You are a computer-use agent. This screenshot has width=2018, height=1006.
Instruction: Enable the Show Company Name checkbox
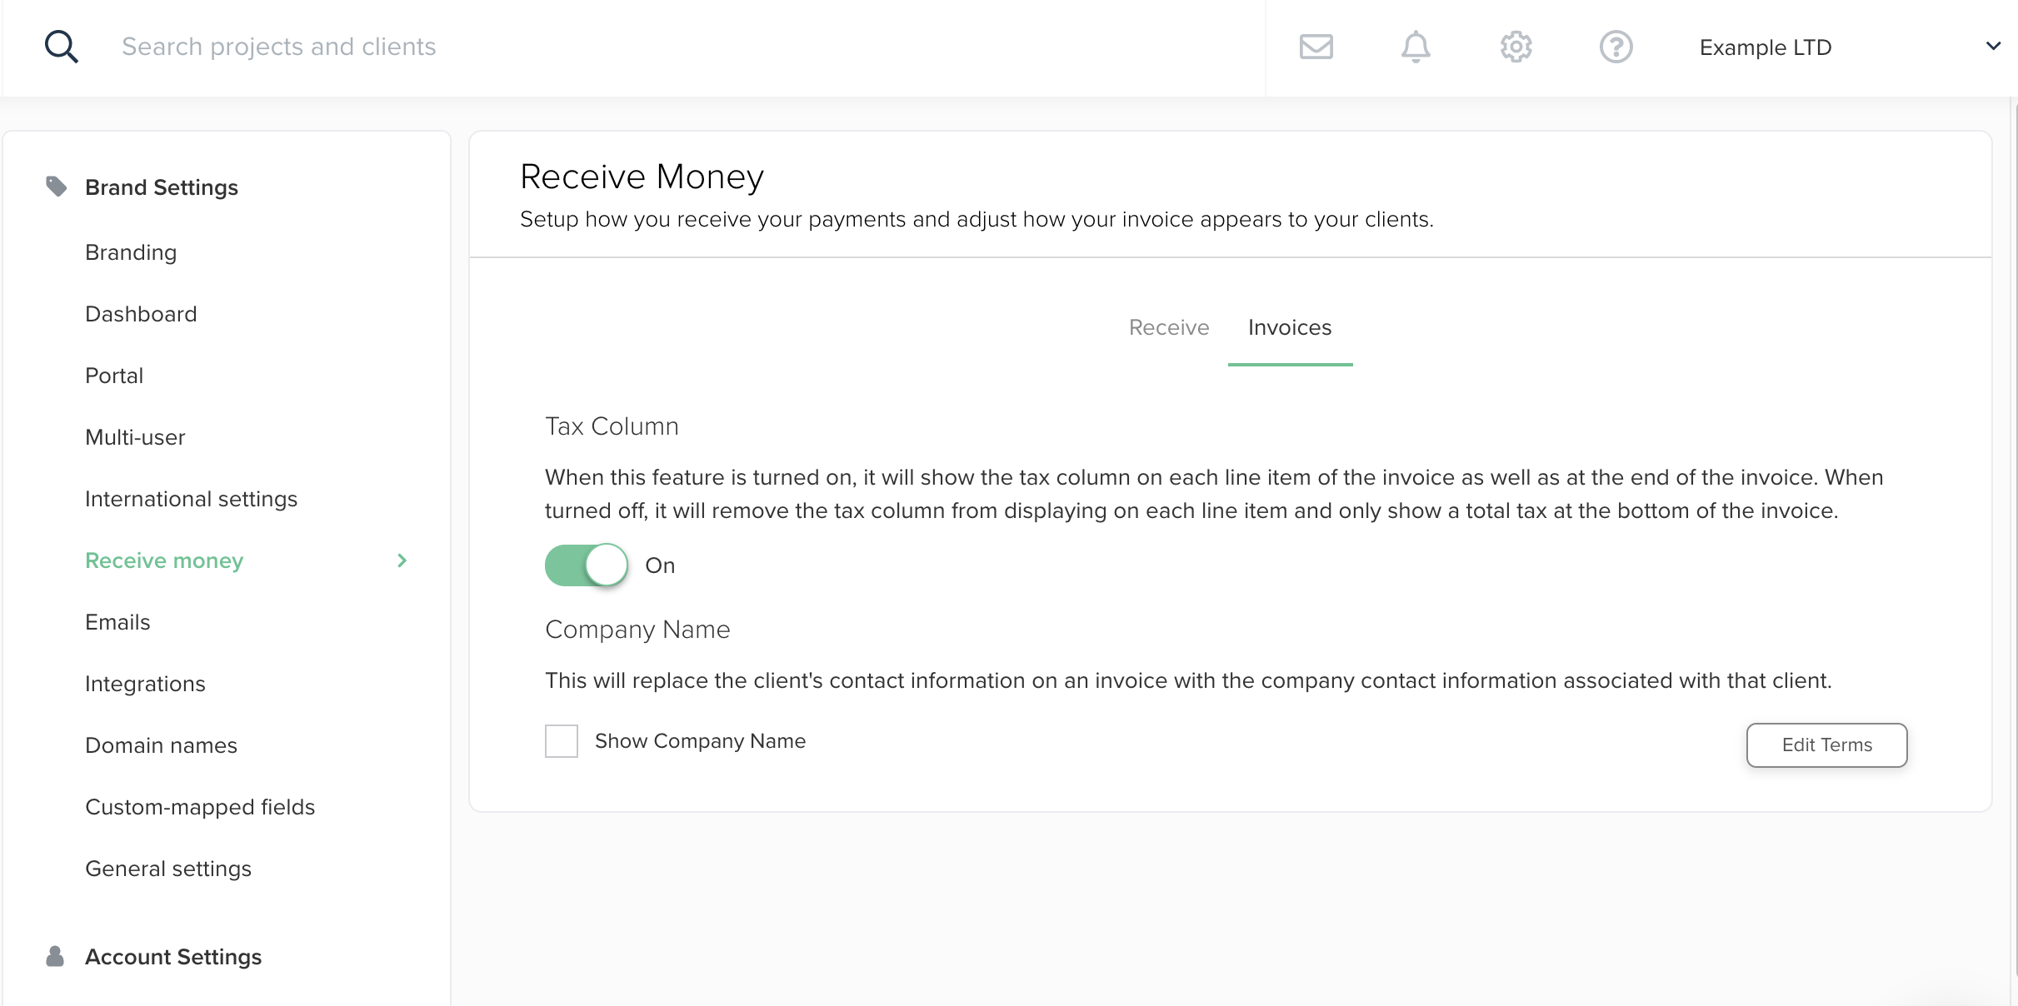561,740
